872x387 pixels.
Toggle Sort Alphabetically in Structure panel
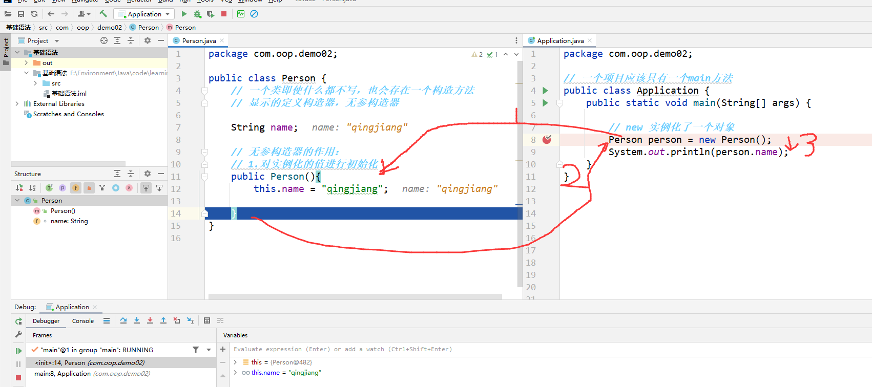point(32,188)
